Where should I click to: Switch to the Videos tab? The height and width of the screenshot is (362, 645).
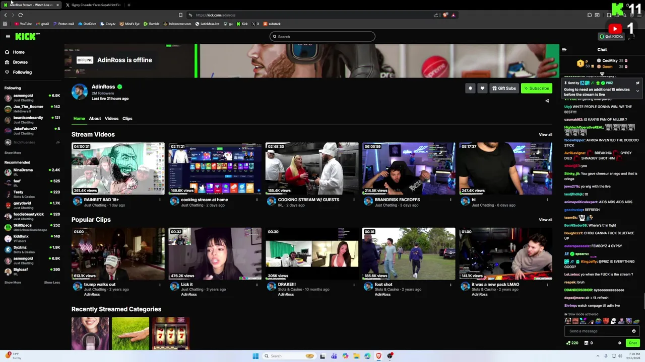(x=111, y=119)
